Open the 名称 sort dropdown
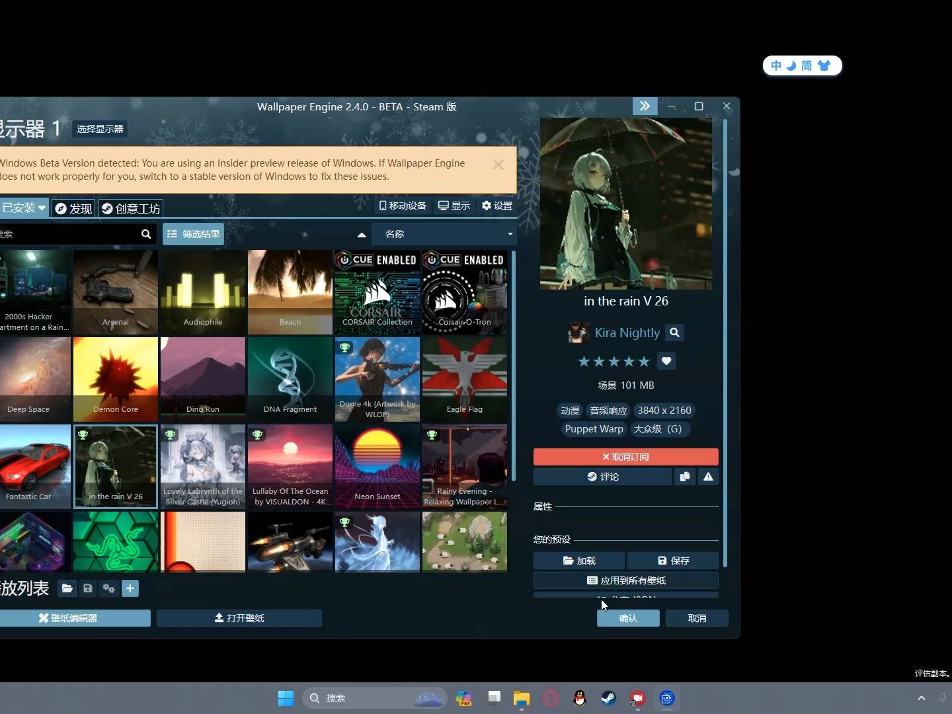This screenshot has width=952, height=714. pyautogui.click(x=445, y=233)
